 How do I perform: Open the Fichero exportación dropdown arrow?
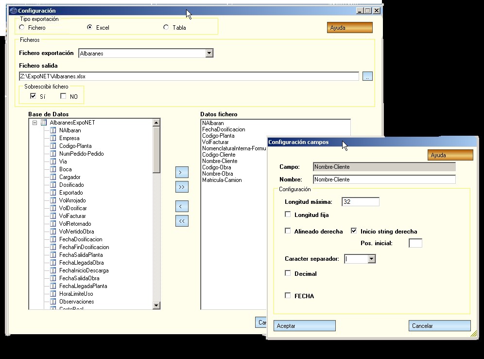[x=209, y=53]
